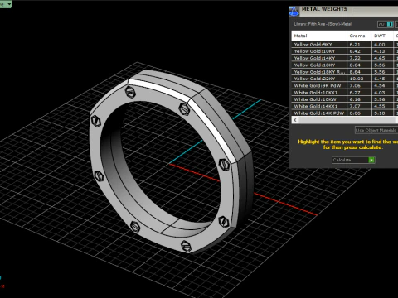
Task: Click the 7.06 grams value
Action: tap(355, 85)
